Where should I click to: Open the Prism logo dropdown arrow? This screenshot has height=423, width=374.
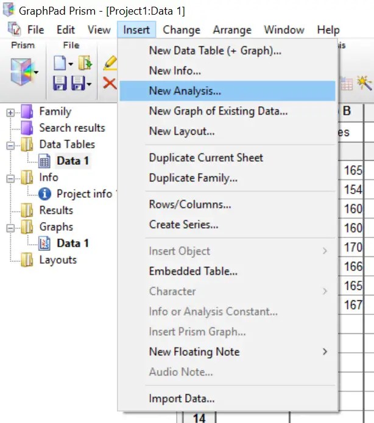point(36,72)
